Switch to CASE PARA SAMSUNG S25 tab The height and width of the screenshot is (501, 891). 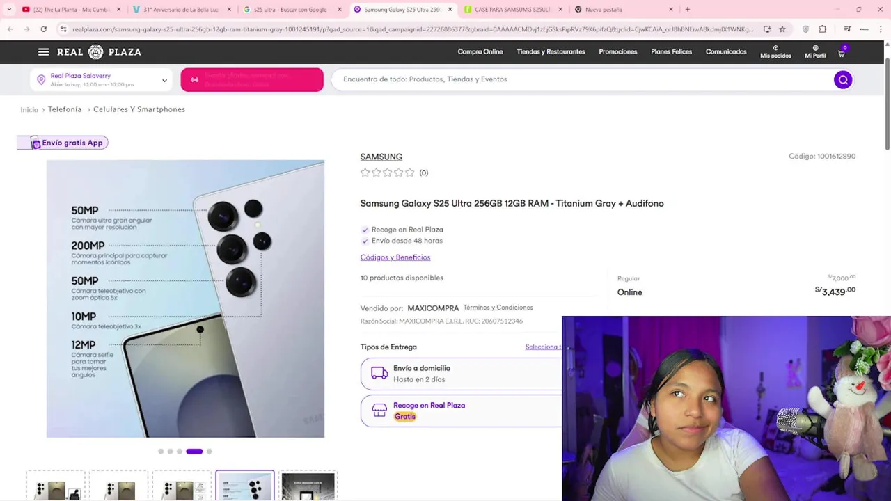point(514,10)
